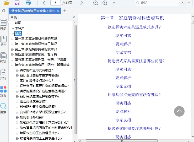
Task: Click document horizontal scrollbar thumb
Action: pos(121,141)
